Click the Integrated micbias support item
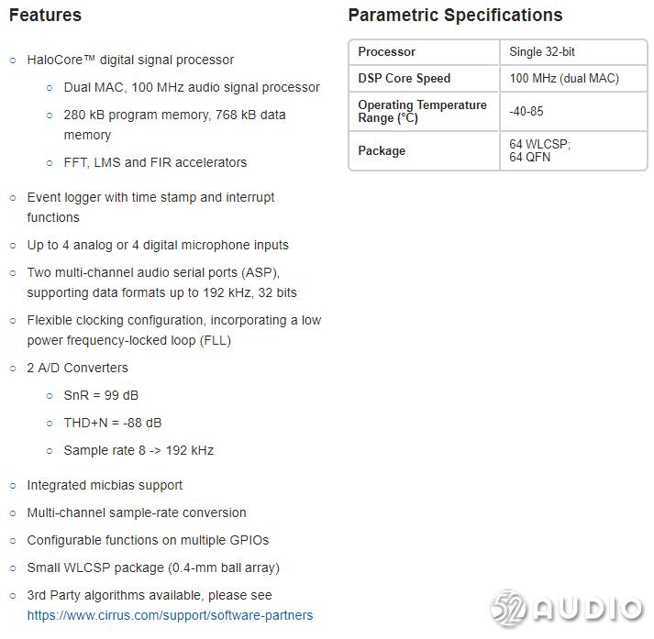Image resolution: width=654 pixels, height=639 pixels. pos(105,485)
